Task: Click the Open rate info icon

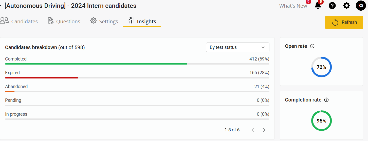Action: tap(312, 46)
